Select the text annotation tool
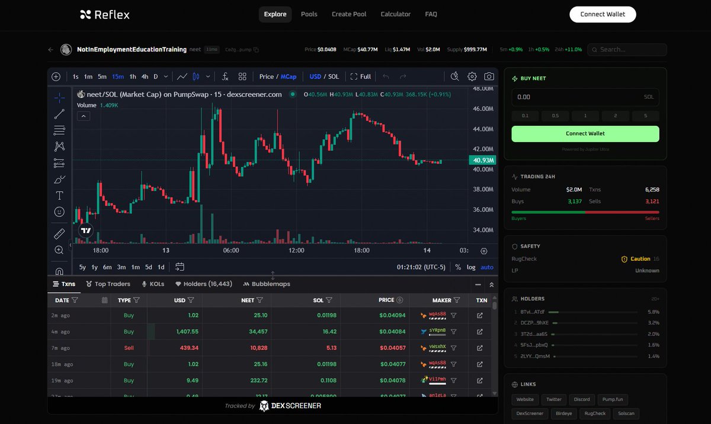The width and height of the screenshot is (711, 424). tap(59, 195)
